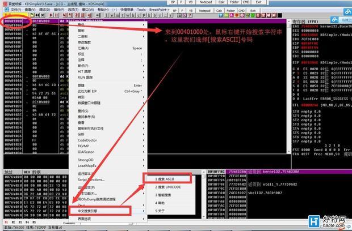352x231 pixels.
Task: Open the 帮助(H) menu
Action: (x=103, y=10)
